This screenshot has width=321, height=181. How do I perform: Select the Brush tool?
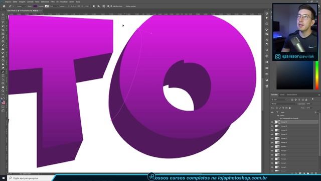3,45
